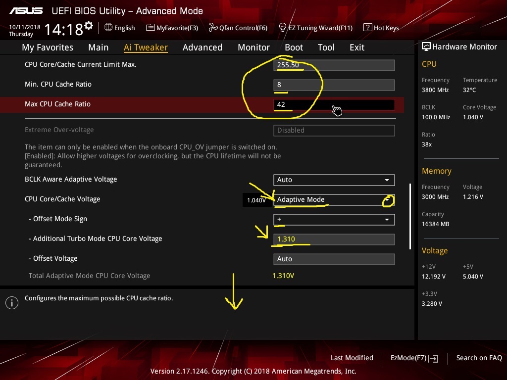Image resolution: width=507 pixels, height=380 pixels.
Task: Open Last Modified settings list
Action: coord(352,358)
